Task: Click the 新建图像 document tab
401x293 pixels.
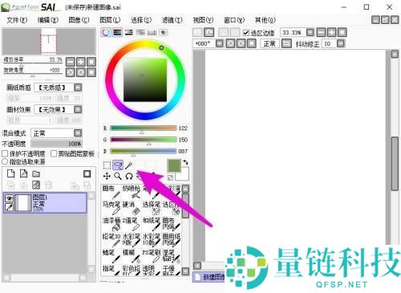Action: pyautogui.click(x=209, y=277)
